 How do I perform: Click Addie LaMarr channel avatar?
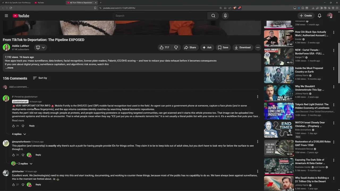point(6,47)
